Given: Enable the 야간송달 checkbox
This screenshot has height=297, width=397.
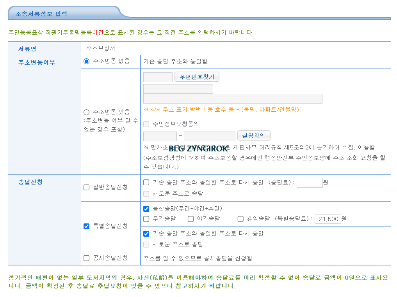Looking at the screenshot, I should click(x=190, y=219).
